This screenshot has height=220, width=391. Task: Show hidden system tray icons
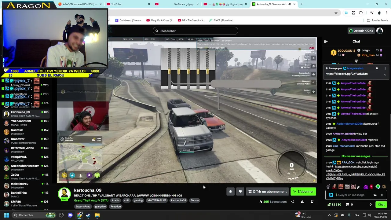tap(329, 215)
